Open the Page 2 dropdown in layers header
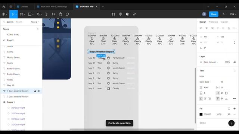This screenshot has height=134, width=239. tap(35, 22)
